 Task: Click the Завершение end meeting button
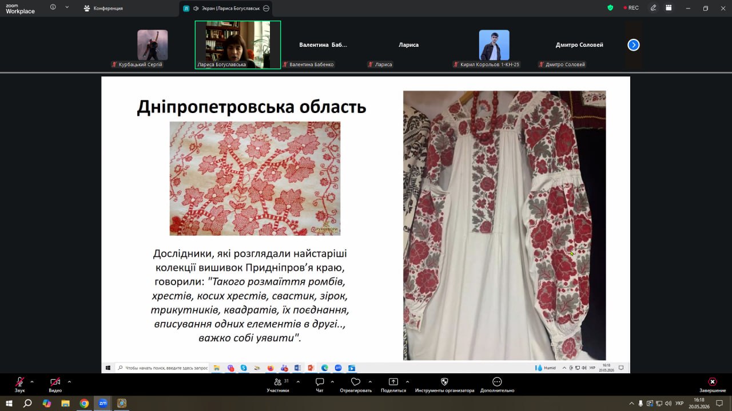713,385
